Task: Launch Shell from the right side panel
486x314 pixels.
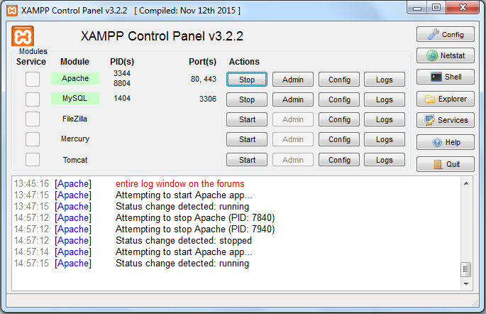Action: [445, 77]
